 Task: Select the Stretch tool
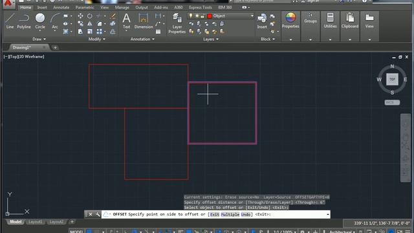[x=80, y=32]
